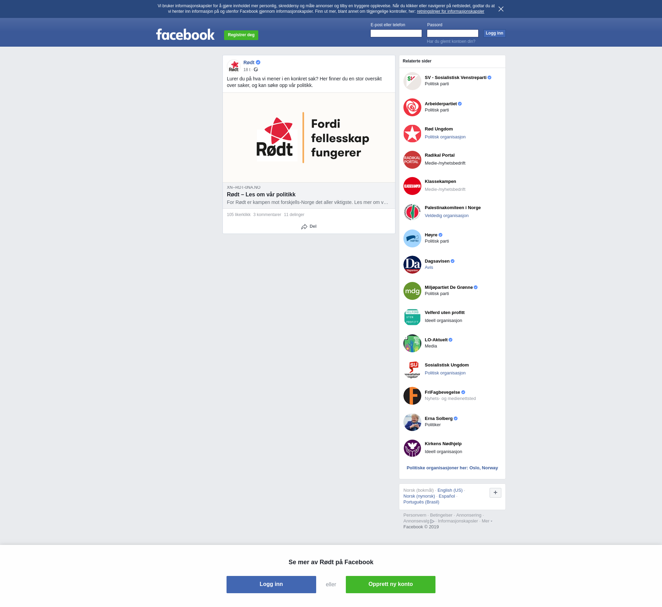Open the Mer footer dropdown
662x607 pixels.
coord(487,521)
